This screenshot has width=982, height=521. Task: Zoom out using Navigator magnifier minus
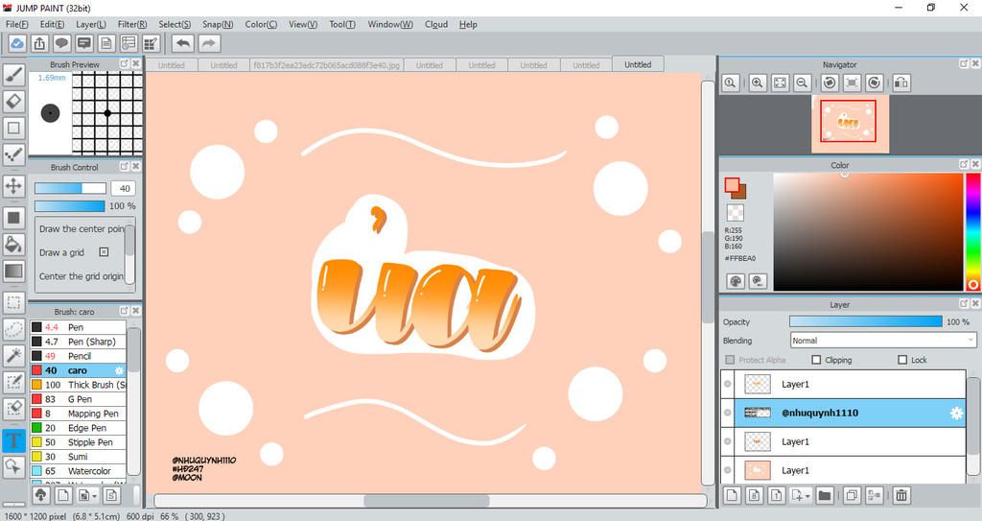802,83
